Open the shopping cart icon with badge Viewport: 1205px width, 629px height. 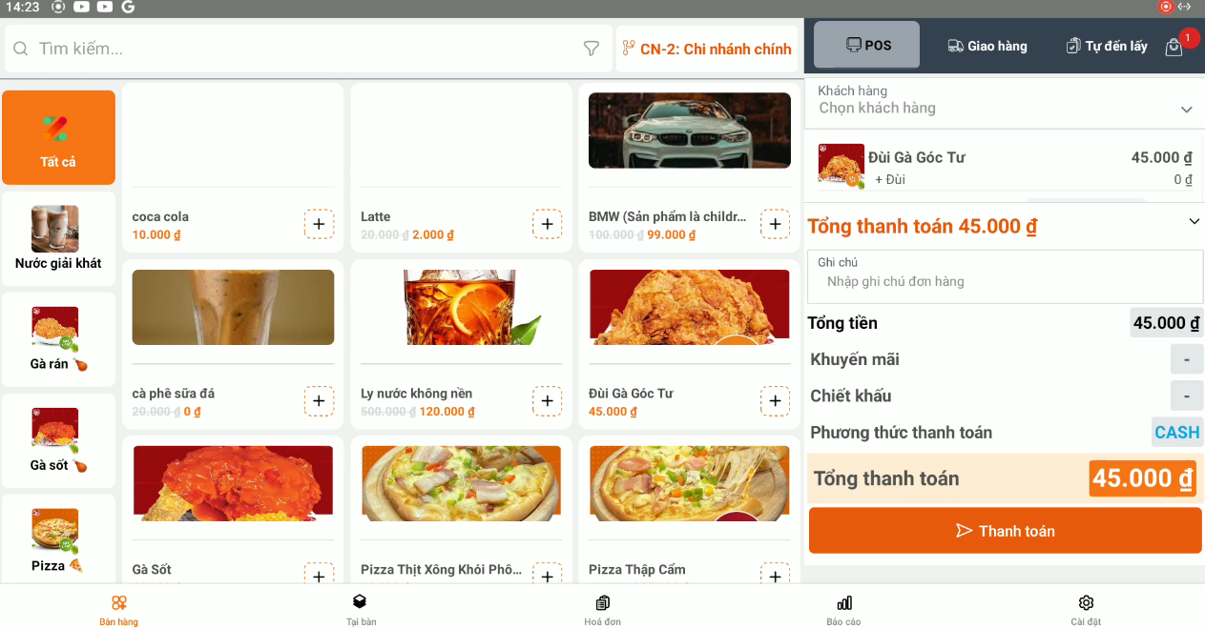[1174, 47]
